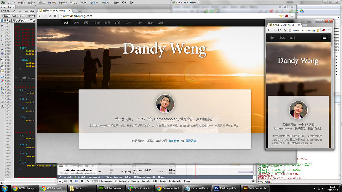This screenshot has height=192, width=342.
Task: Click the bookmark star in the address bar
Action: pyautogui.click(x=281, y=16)
